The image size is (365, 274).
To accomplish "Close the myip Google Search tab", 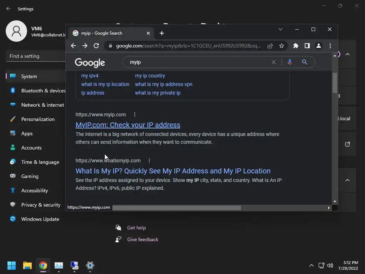I will tap(148, 33).
